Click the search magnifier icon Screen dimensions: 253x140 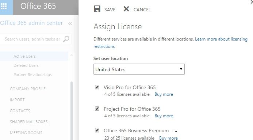coord(66,39)
